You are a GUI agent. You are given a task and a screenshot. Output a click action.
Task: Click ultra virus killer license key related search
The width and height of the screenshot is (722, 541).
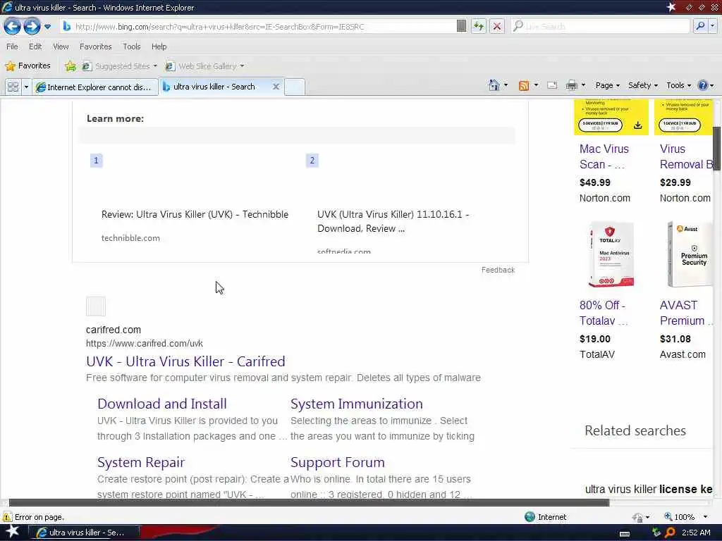pyautogui.click(x=649, y=489)
